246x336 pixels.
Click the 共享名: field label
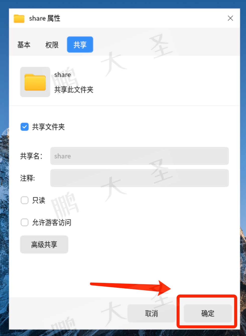31,156
